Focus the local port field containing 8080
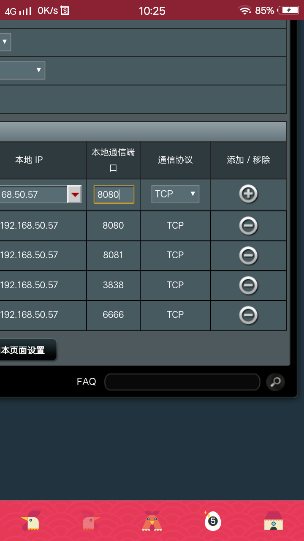The height and width of the screenshot is (541, 304). pos(114,194)
